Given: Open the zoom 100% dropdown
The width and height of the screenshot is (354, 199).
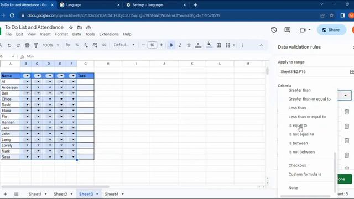Looking at the screenshot, I should pos(51,45).
